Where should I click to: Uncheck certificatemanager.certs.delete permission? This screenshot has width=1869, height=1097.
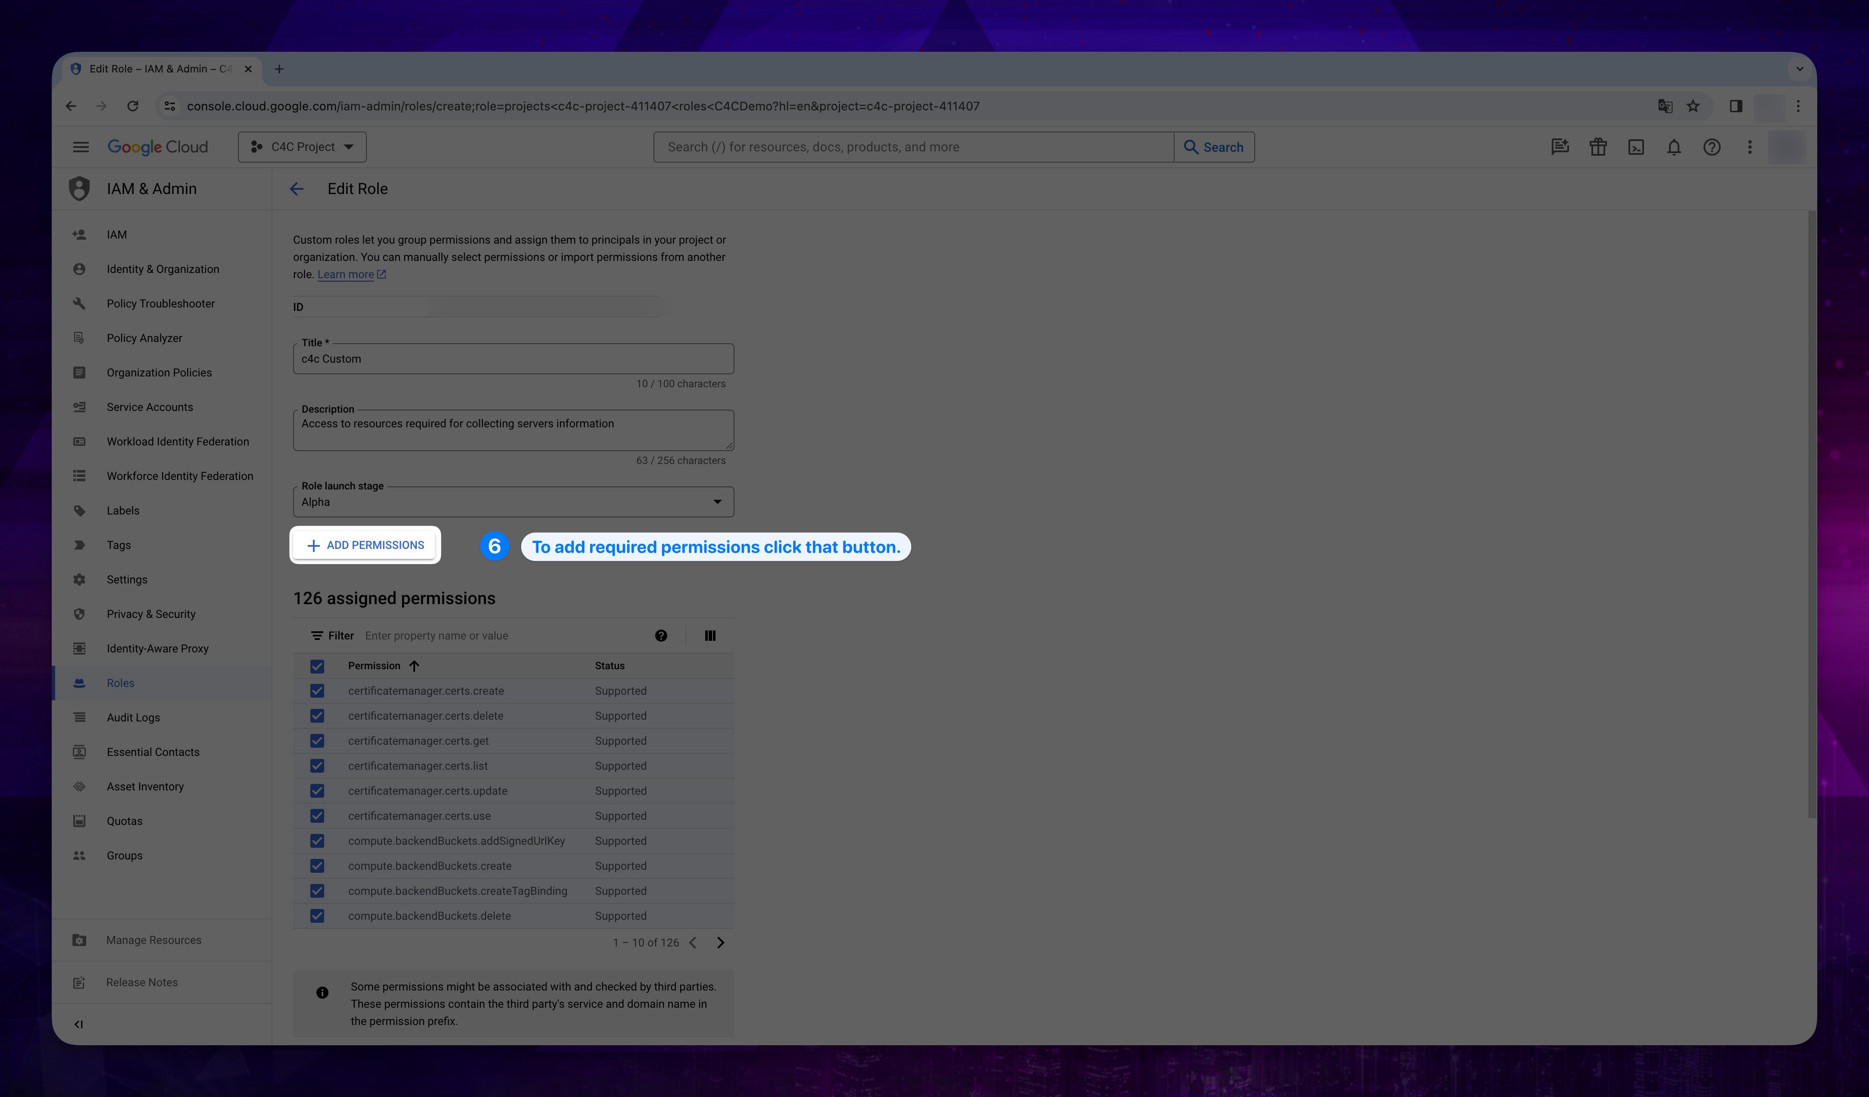[x=317, y=716]
